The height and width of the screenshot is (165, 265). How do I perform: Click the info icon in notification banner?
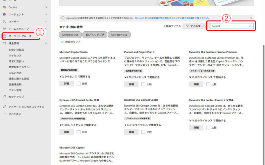tap(63, 18)
